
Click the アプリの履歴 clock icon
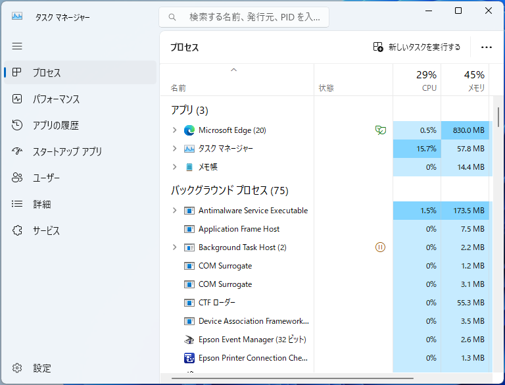16,125
